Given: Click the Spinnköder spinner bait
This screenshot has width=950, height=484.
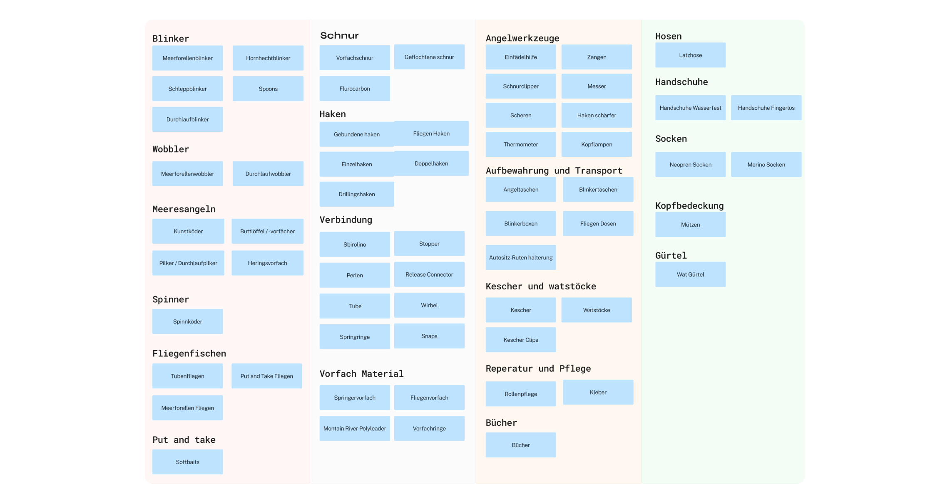Looking at the screenshot, I should (x=188, y=321).
